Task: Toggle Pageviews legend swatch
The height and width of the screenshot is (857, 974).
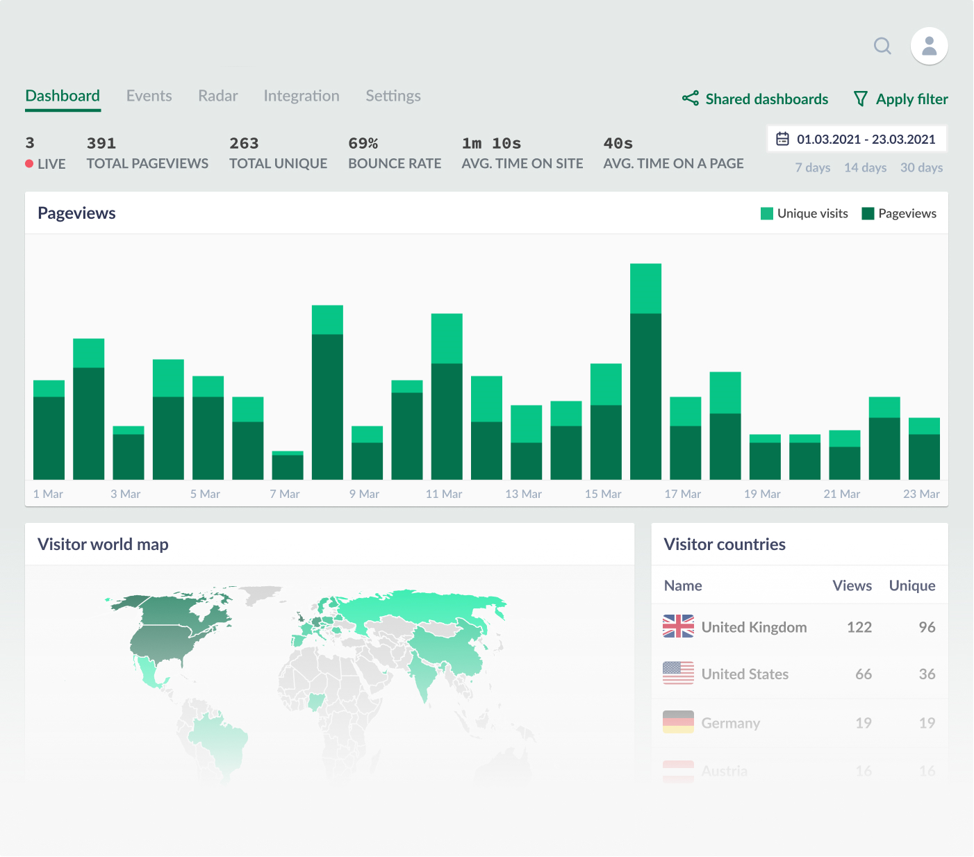Action: point(868,213)
